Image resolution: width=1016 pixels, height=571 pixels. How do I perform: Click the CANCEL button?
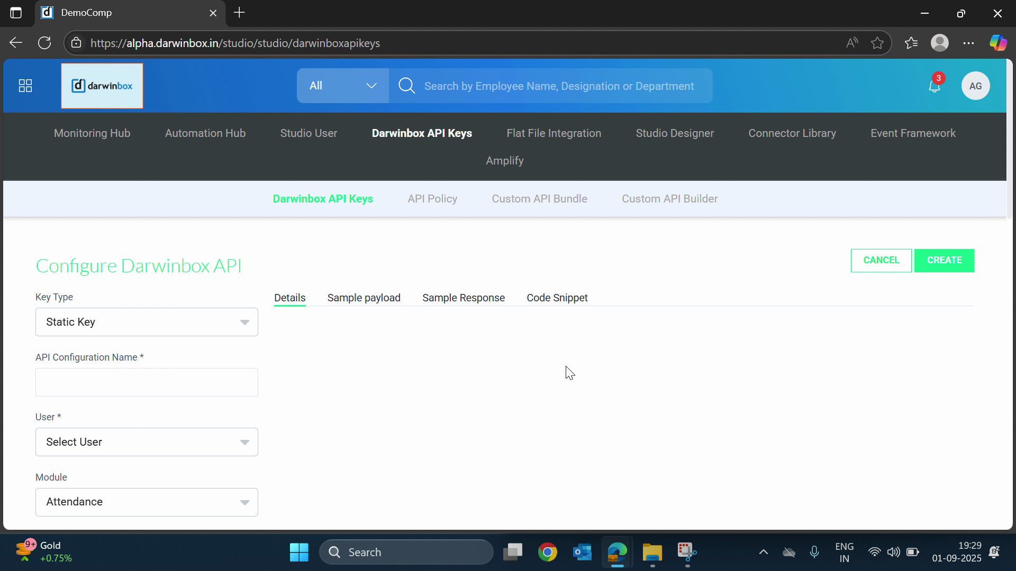[x=881, y=260]
